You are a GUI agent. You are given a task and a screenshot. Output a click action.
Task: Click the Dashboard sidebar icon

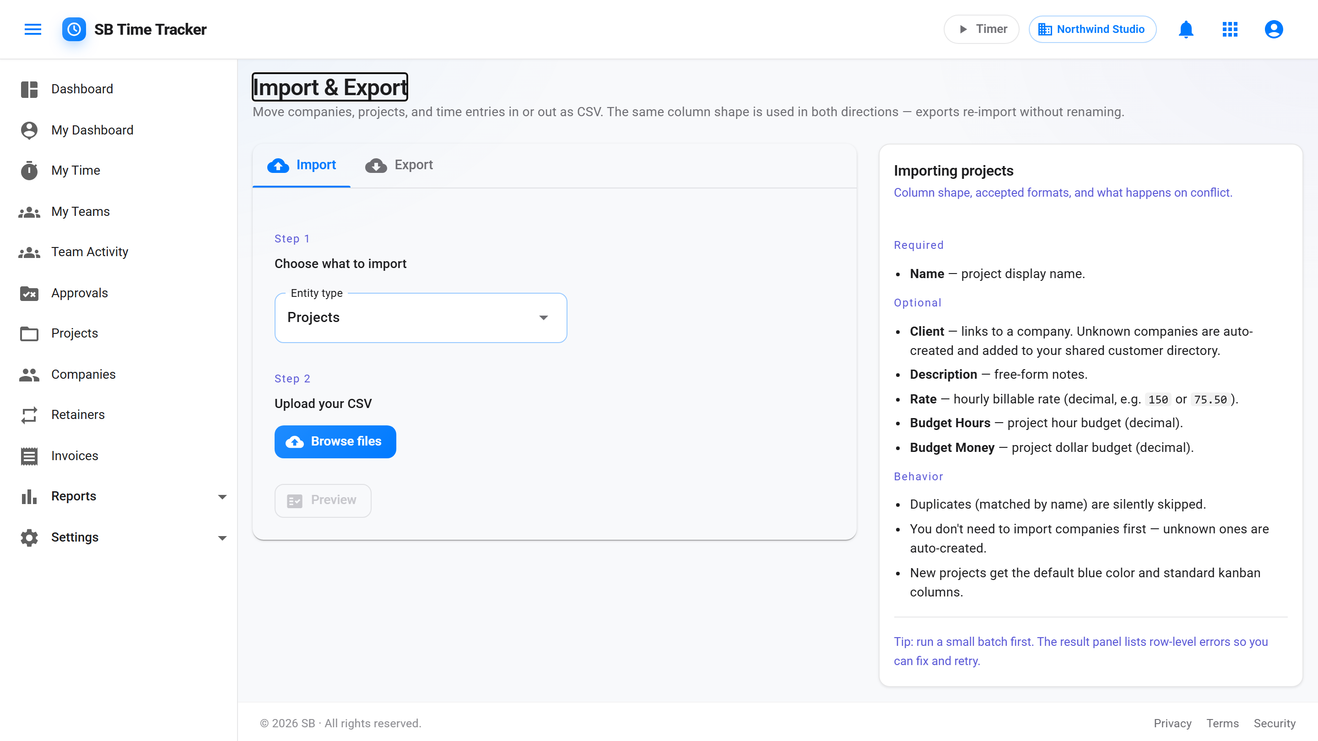[29, 89]
